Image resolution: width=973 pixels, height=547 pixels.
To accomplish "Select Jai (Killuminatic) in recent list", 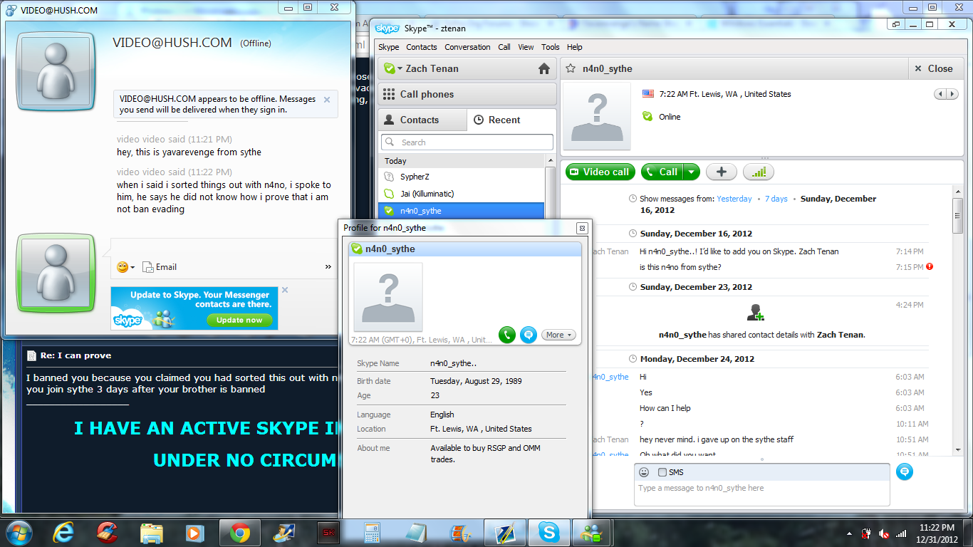I will point(461,194).
